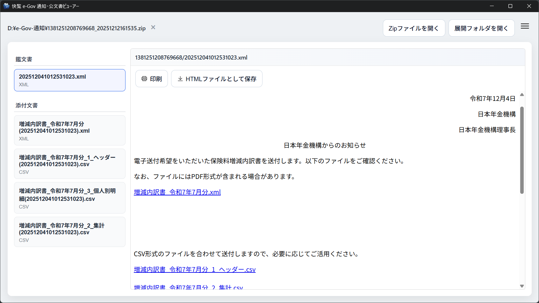The height and width of the screenshot is (303, 539).
Task: Open attachment 増減内訳書_令和7年7月分 XML file
Action: 69,130
